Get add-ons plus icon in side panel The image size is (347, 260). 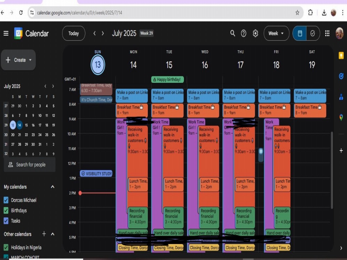coord(341,150)
